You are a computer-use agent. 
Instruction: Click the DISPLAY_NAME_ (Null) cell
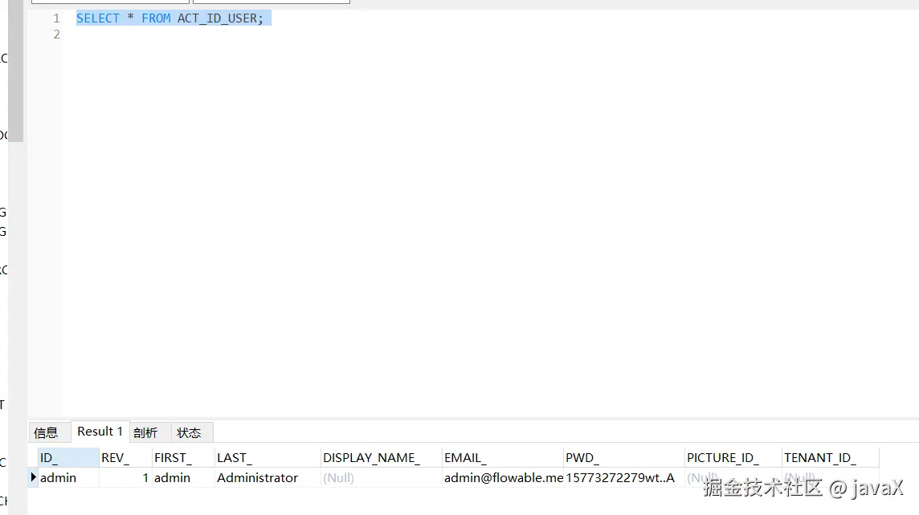coord(381,477)
